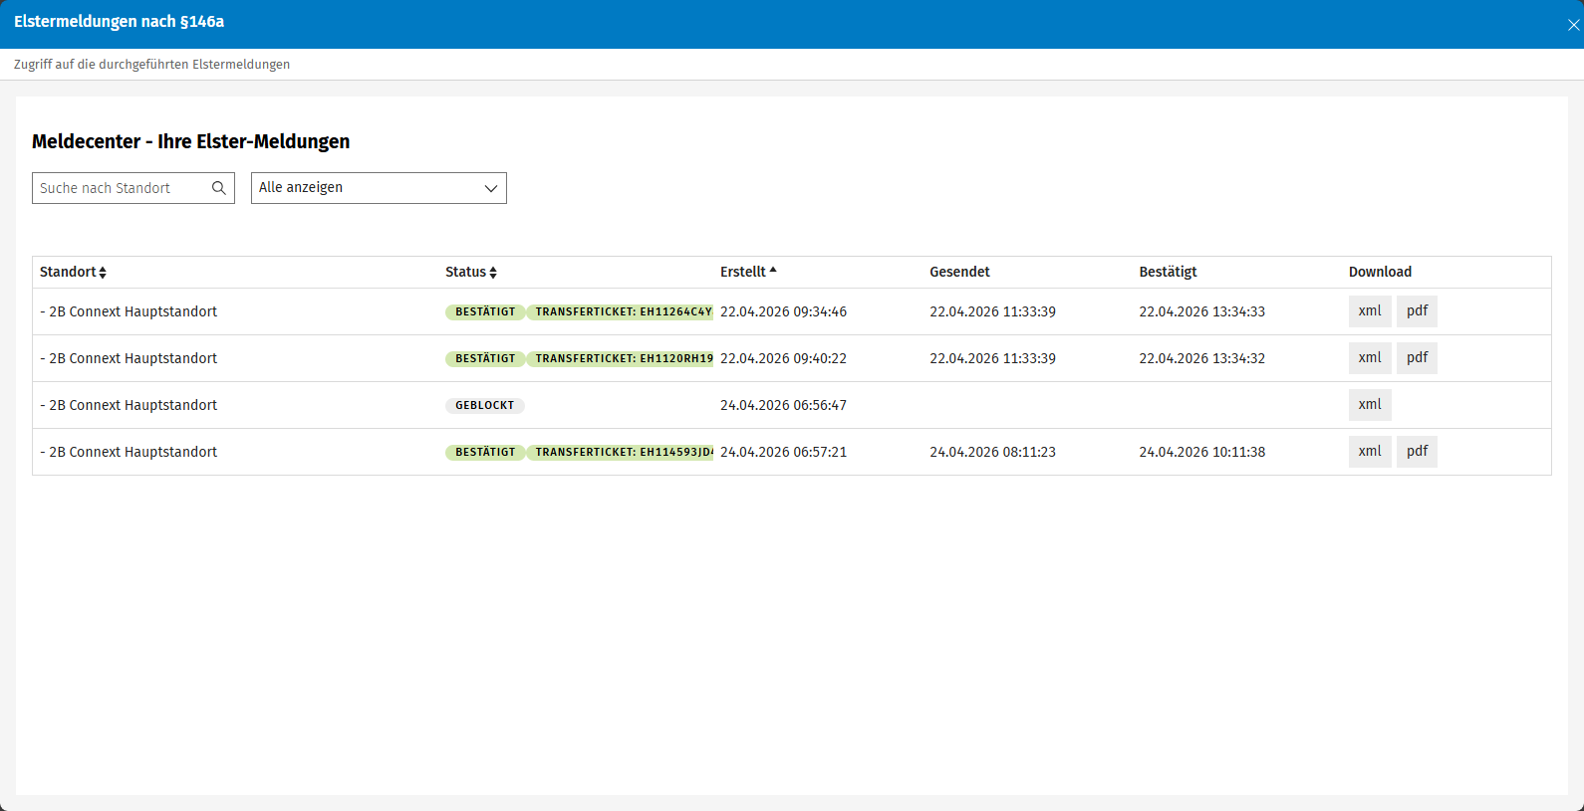Click the Bestätigt column header
The height and width of the screenshot is (811, 1584).
(x=1168, y=272)
